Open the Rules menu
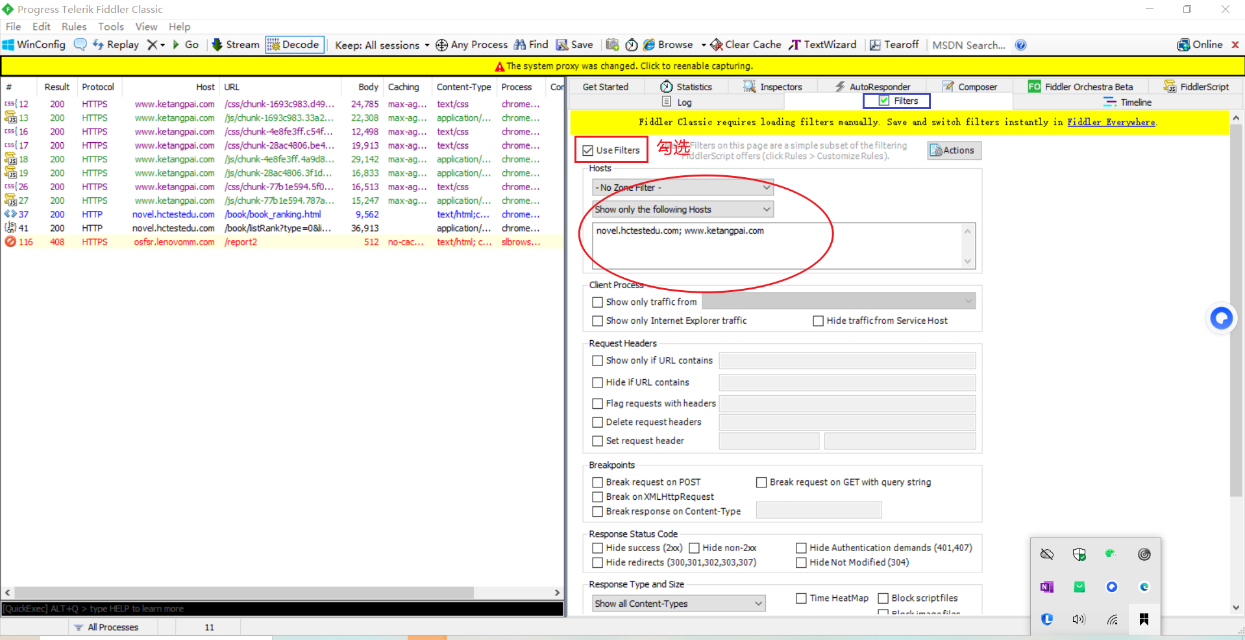1245x640 pixels. pos(74,27)
